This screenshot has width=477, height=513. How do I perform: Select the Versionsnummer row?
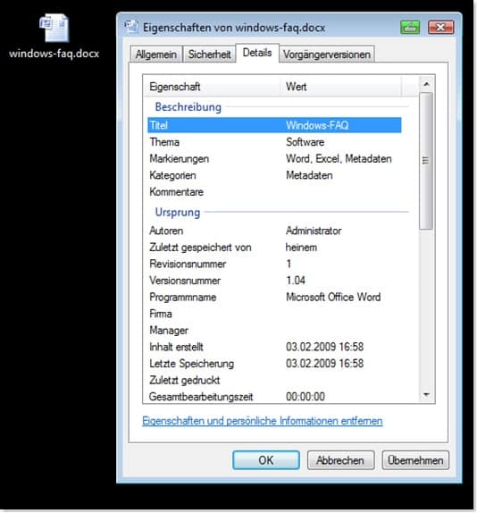[274, 281]
